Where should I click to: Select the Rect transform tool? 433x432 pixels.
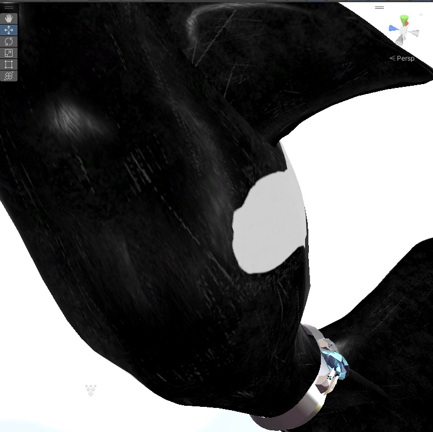(9, 64)
